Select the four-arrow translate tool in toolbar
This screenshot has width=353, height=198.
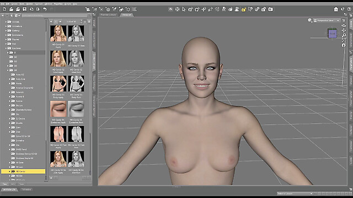coord(204,9)
